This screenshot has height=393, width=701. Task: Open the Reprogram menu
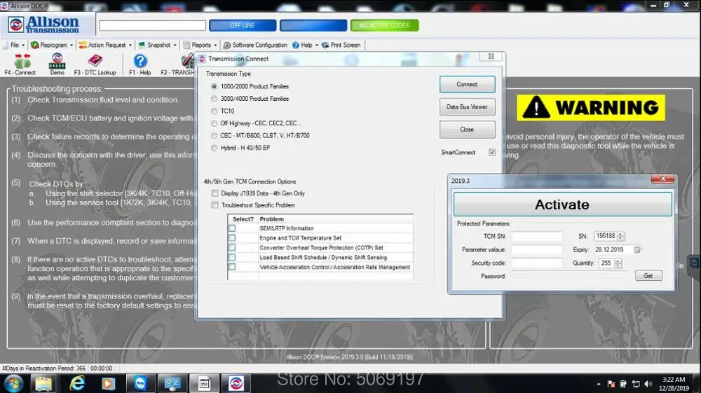click(53, 45)
